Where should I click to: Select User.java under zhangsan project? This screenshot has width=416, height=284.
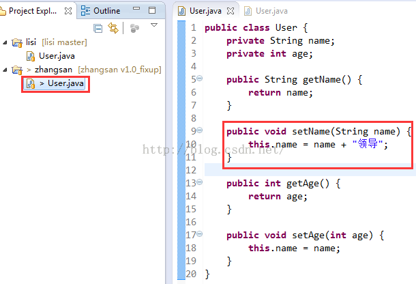click(65, 83)
